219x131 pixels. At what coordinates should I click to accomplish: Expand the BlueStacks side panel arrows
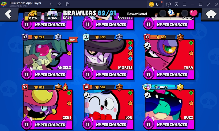pyautogui.click(x=216, y=4)
